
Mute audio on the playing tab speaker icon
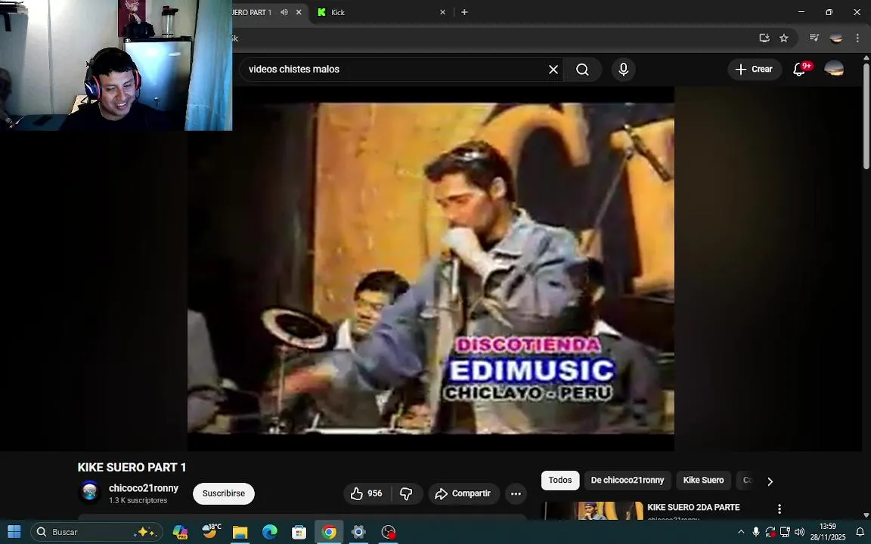(284, 12)
